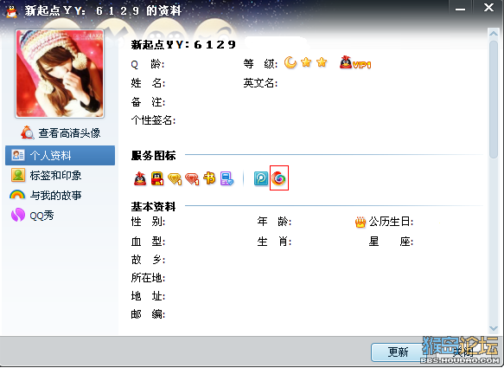
Task: Click the golden 书 book service icon
Action: coord(209,178)
